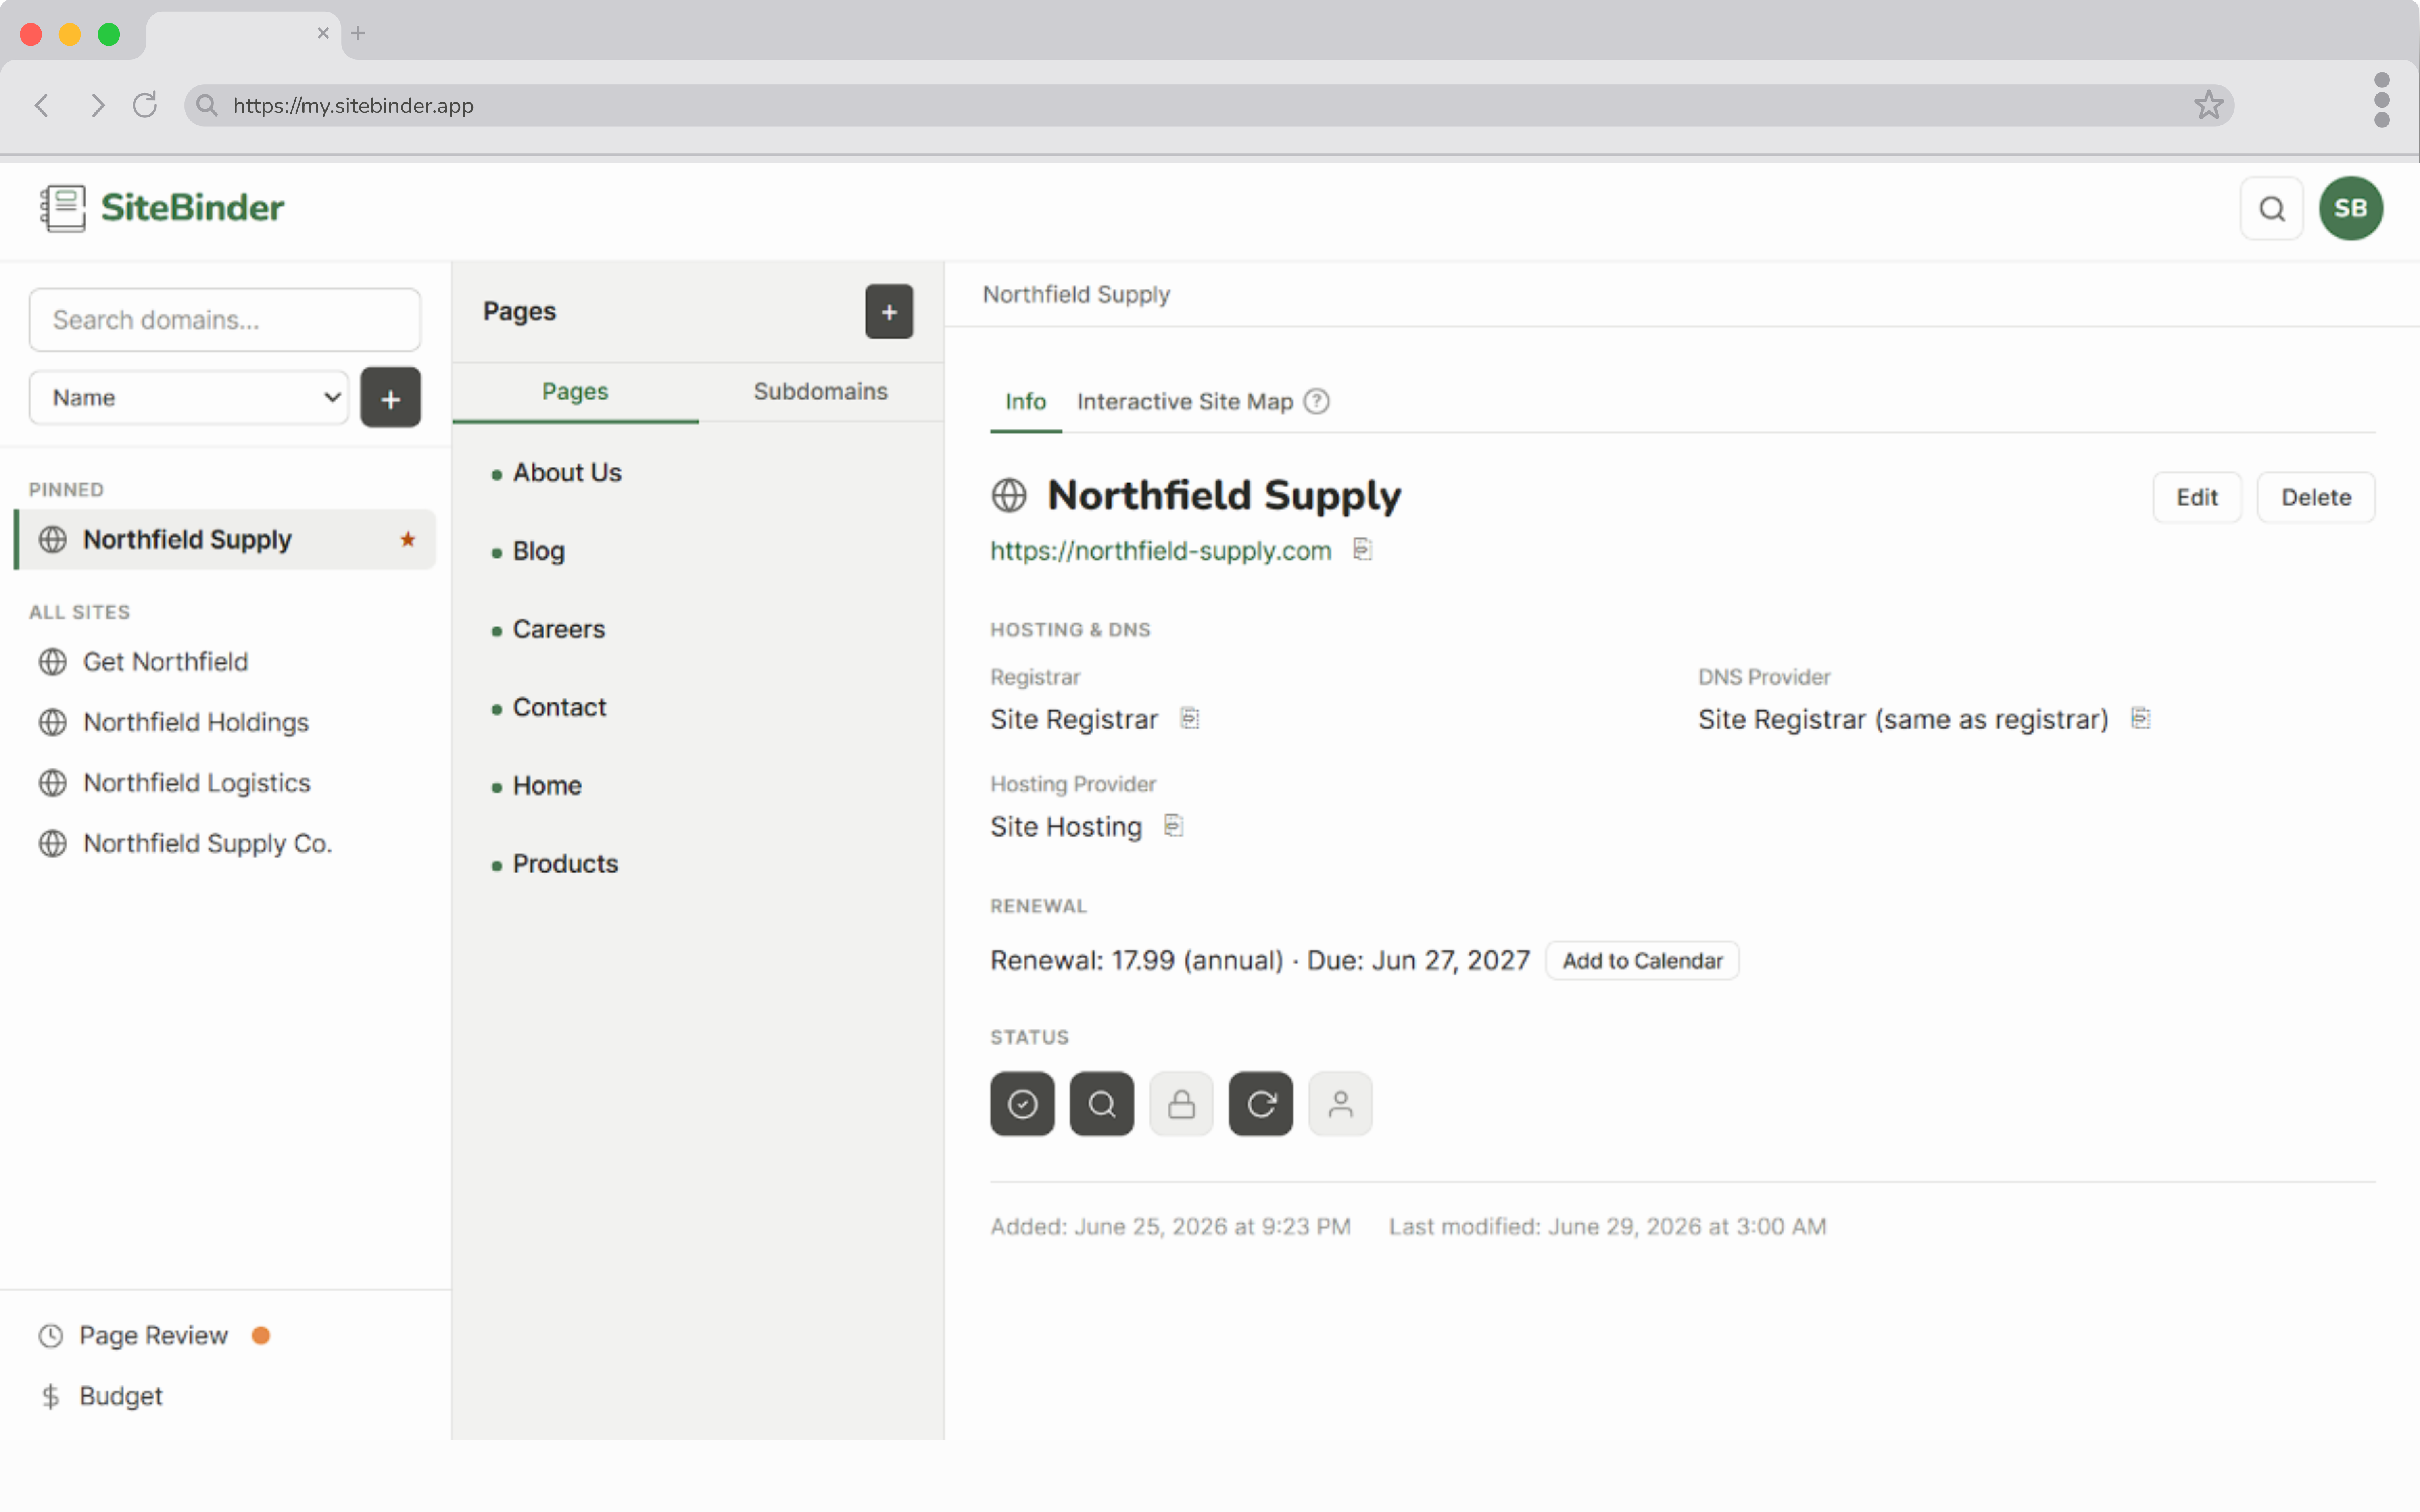Screen dimensions: 2420x1512
Task: Select the Northfield Supply Co. site
Action: click(226, 844)
